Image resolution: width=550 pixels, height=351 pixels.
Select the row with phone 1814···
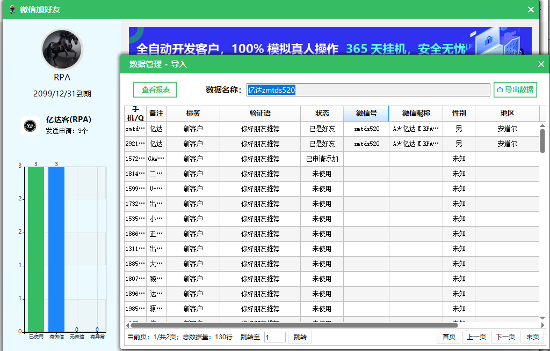pos(332,174)
